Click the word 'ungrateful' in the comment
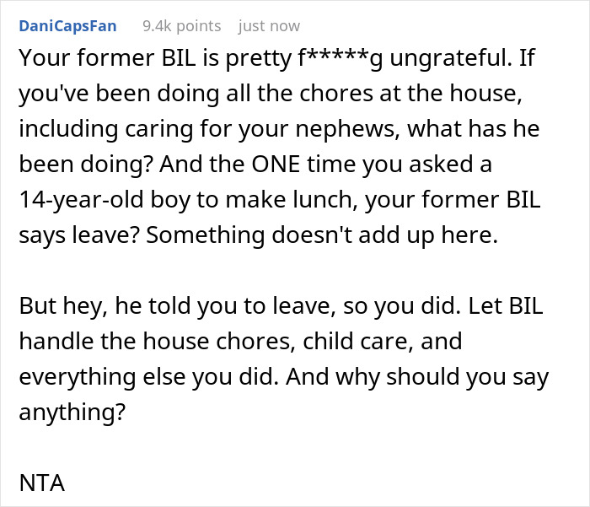 450,58
